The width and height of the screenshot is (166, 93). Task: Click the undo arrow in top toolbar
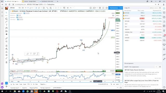click(71, 8)
